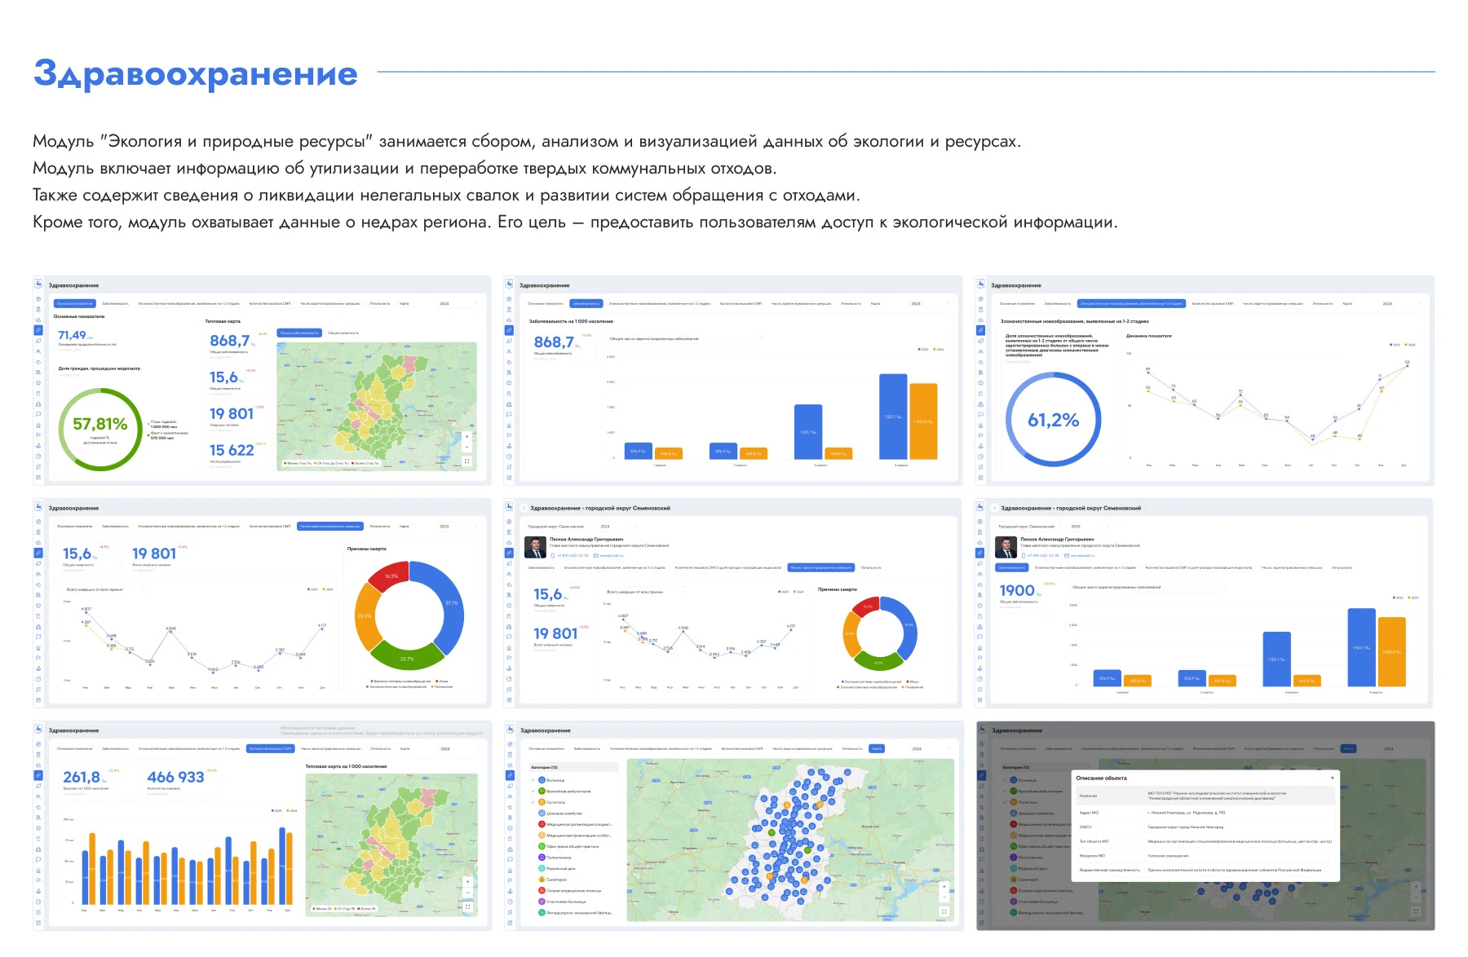Zoom out on the undimmed blue-marker facilities map
The image size is (1468, 957).
[x=944, y=896]
